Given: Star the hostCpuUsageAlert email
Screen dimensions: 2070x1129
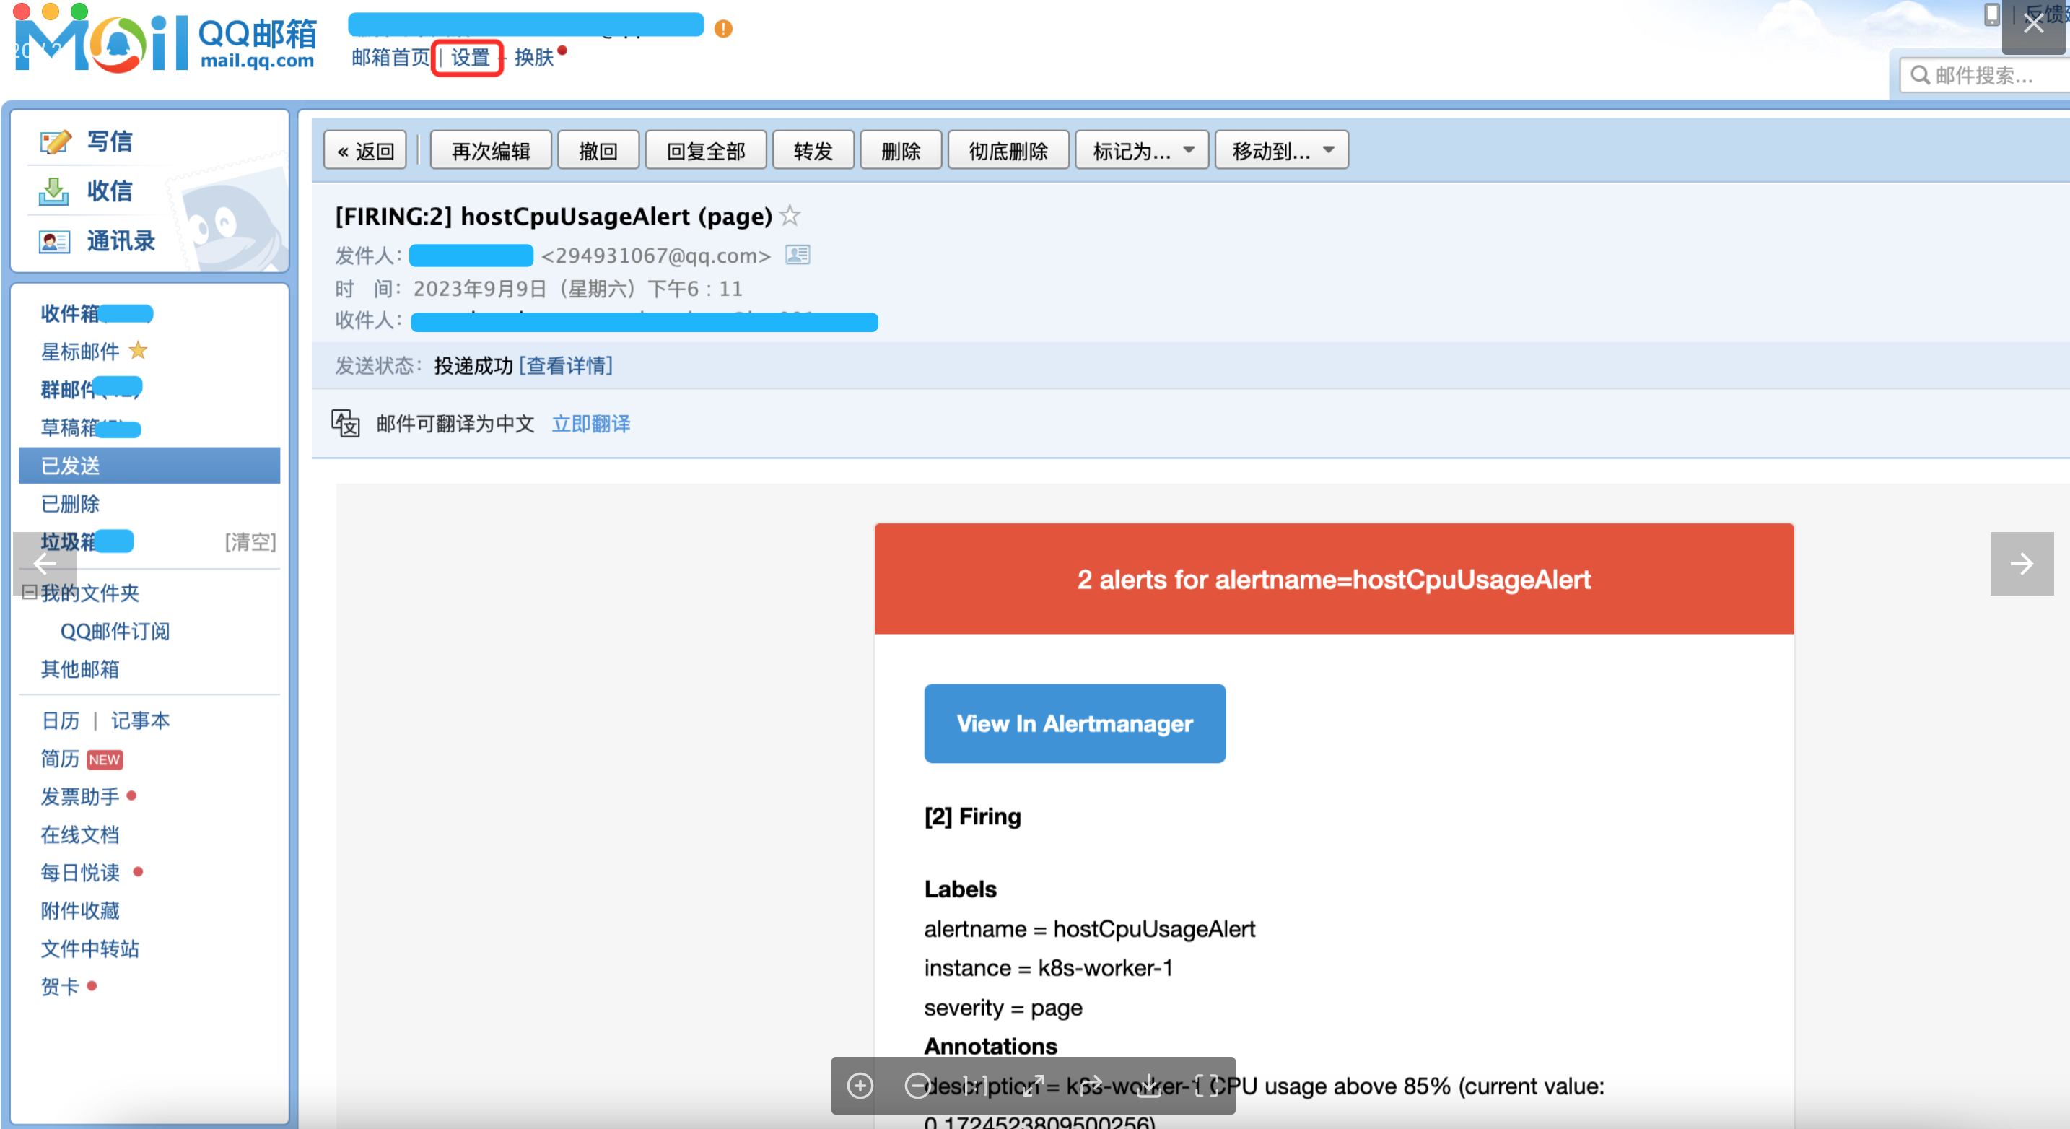Looking at the screenshot, I should tap(791, 215).
